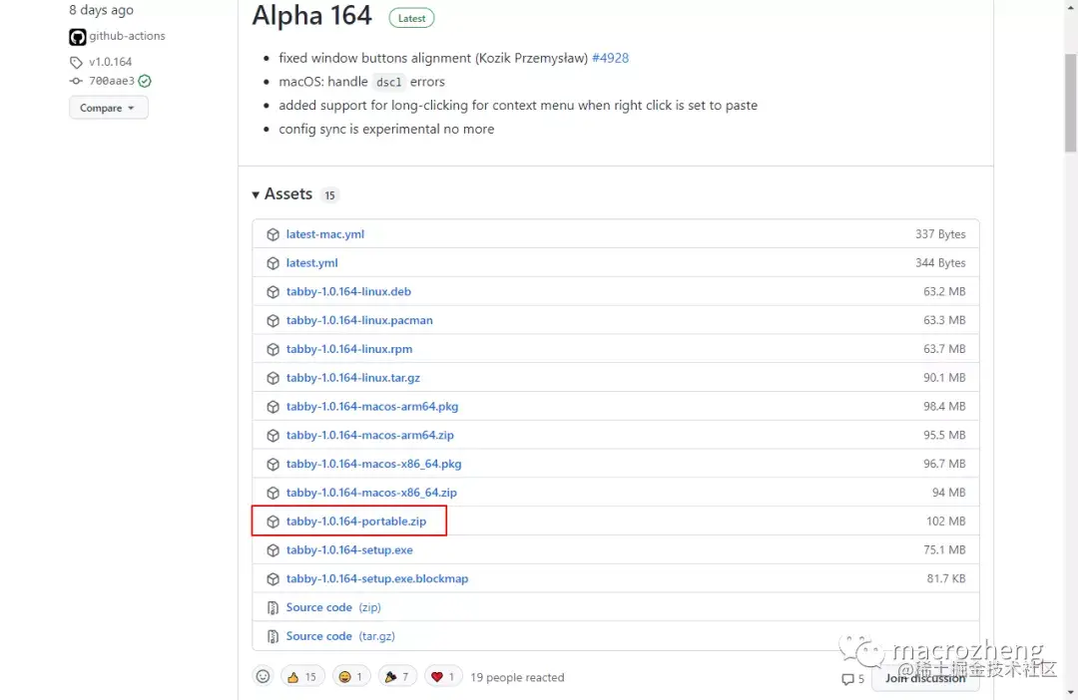The image size is (1078, 700).
Task: Click the package icon beside latest-mac.yml
Action: click(272, 233)
